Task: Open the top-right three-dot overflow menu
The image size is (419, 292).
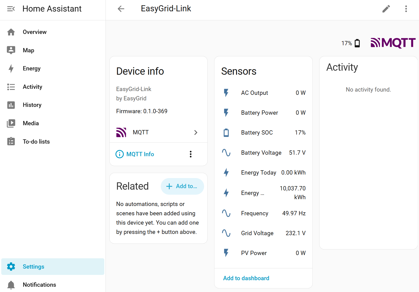Action: 406,9
